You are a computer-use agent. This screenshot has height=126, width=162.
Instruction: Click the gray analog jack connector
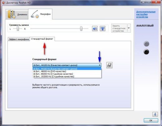(146, 44)
